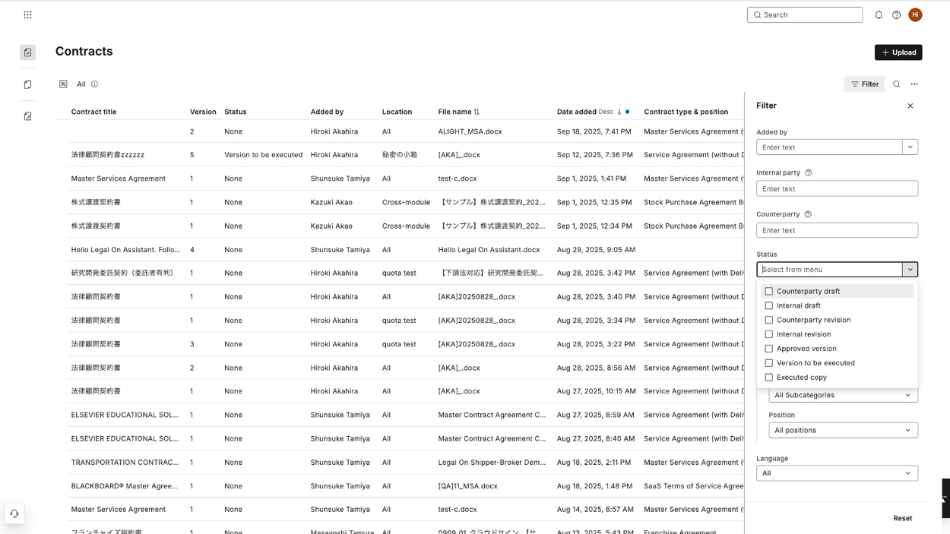Click the Upload button
950x534 pixels.
[898, 52]
